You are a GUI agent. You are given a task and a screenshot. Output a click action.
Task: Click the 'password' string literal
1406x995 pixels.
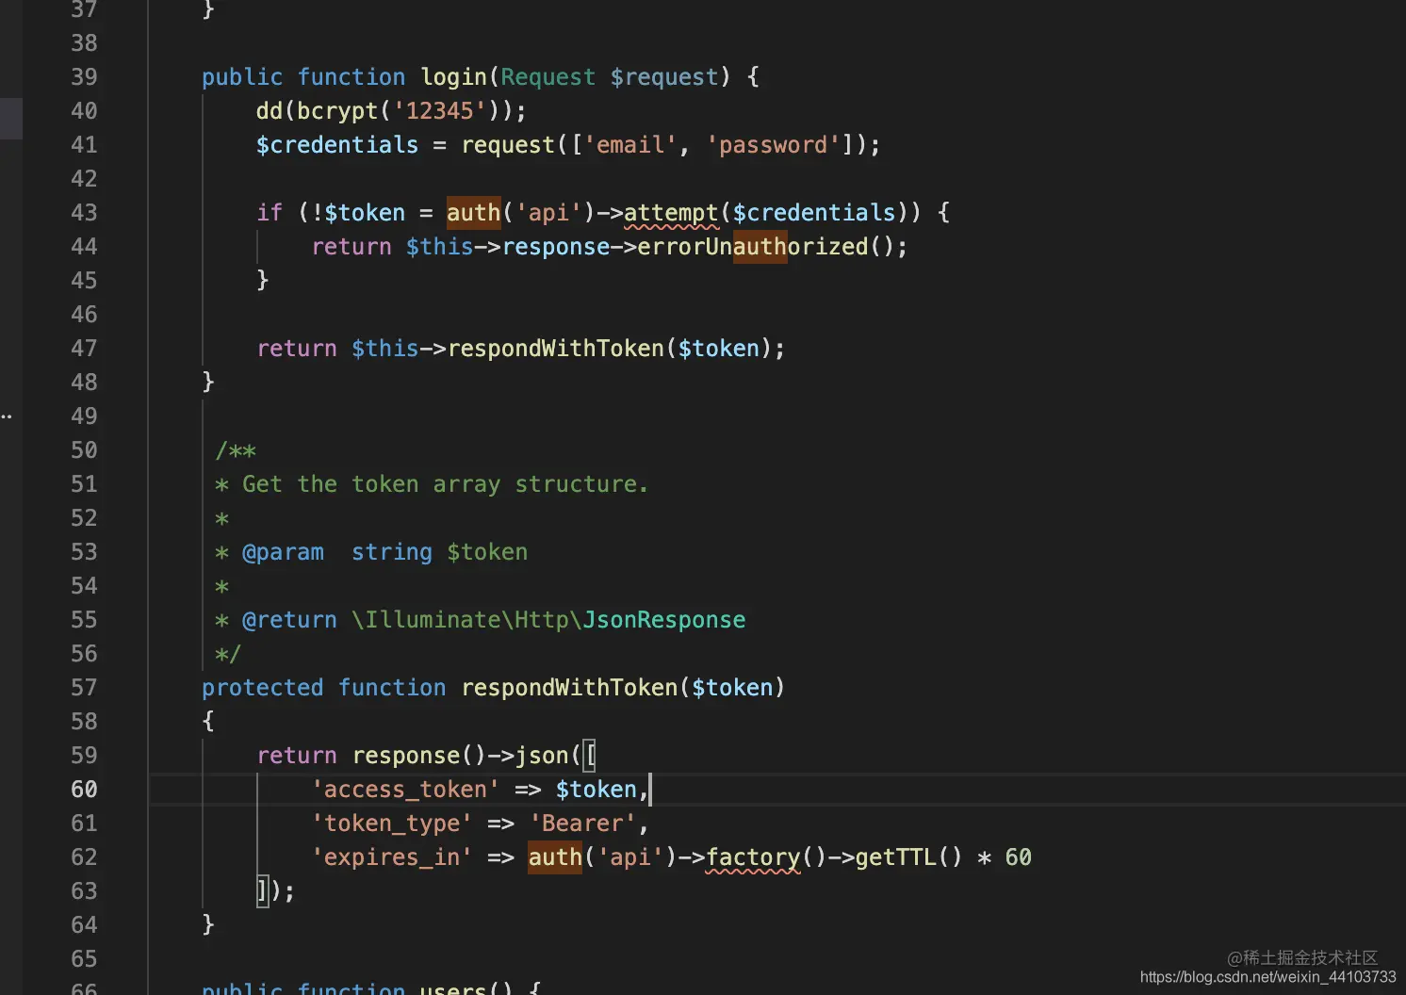click(x=773, y=145)
